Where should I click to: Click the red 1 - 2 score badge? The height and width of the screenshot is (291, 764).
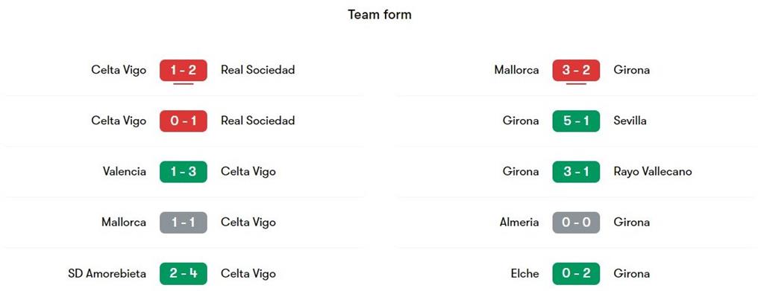click(184, 70)
